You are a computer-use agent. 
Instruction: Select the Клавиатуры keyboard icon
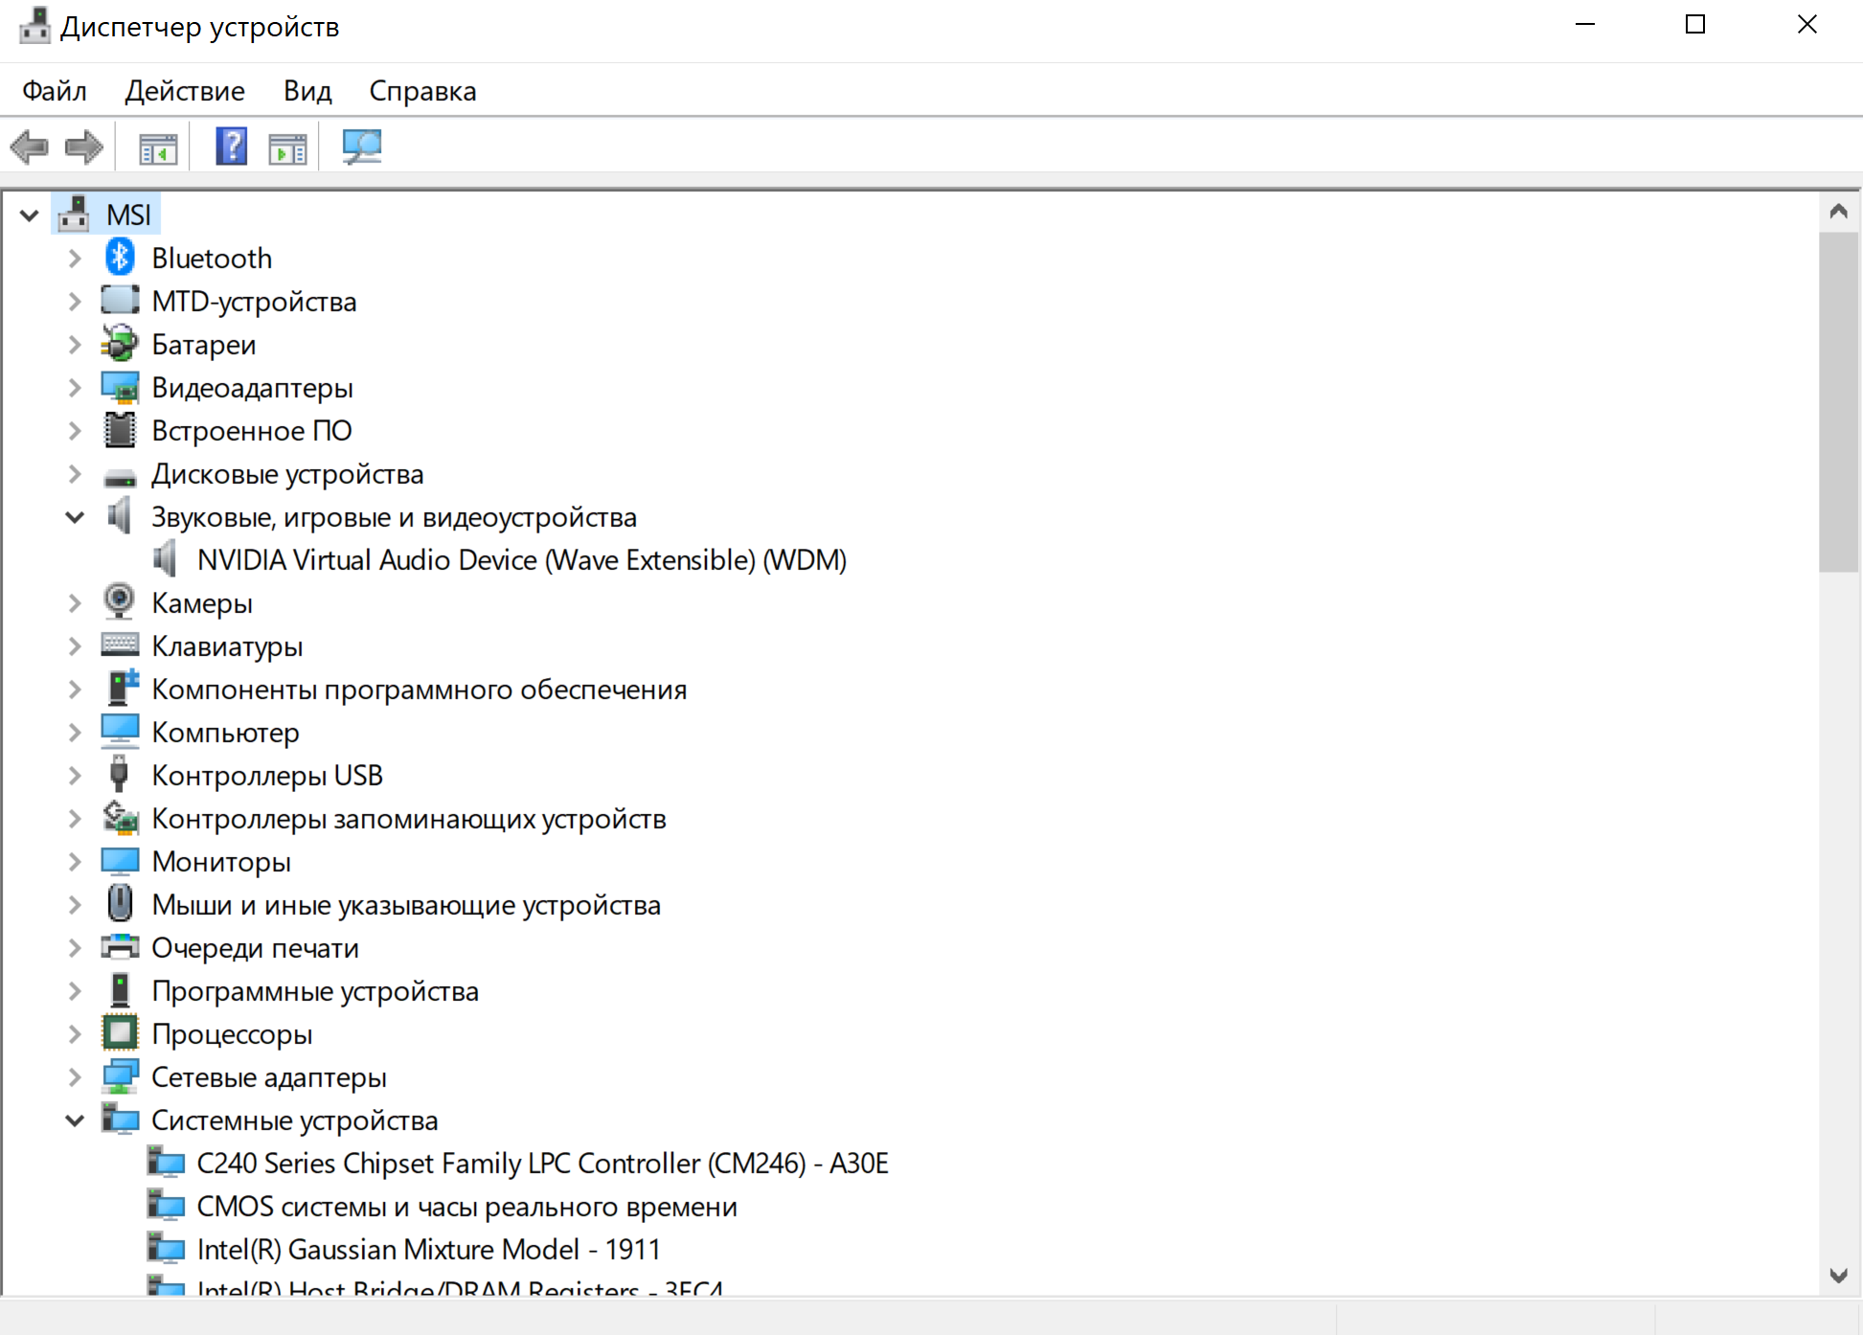coord(120,645)
